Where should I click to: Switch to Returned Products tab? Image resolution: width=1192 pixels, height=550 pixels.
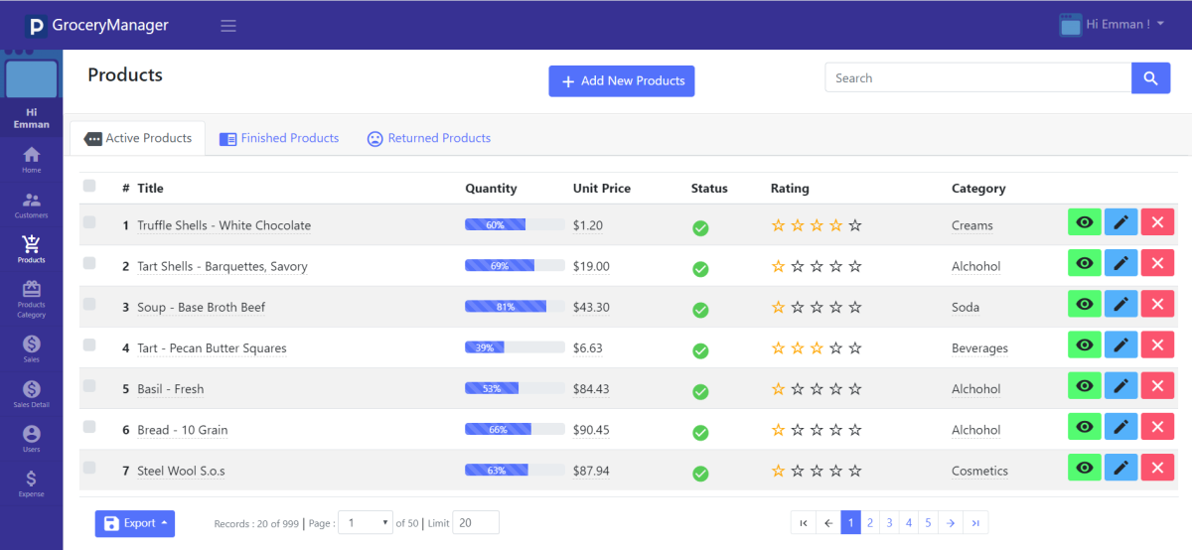pyautogui.click(x=429, y=138)
